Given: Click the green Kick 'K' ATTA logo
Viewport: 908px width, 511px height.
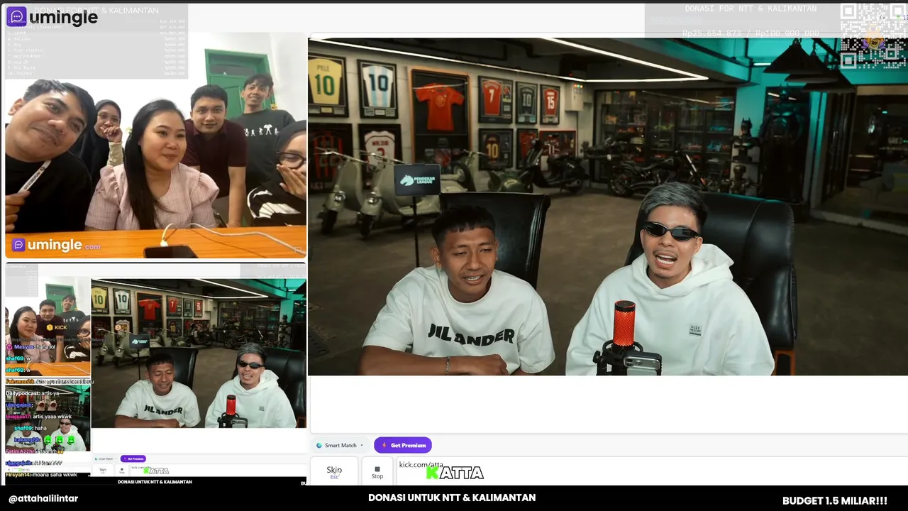Looking at the screenshot, I should (x=455, y=473).
